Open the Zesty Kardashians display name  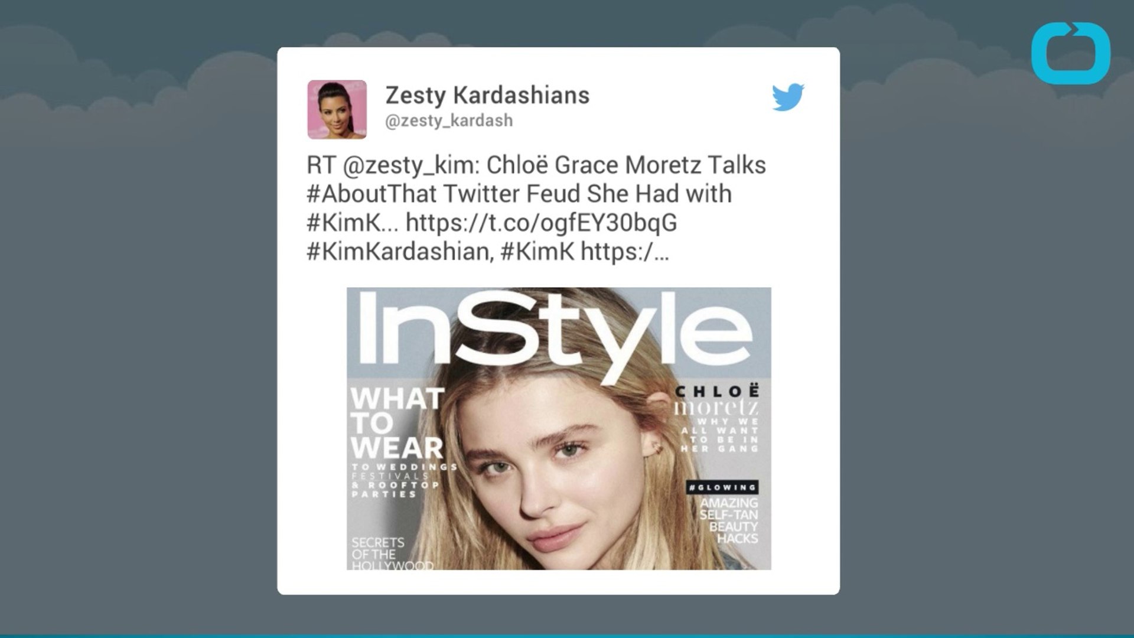pos(487,95)
